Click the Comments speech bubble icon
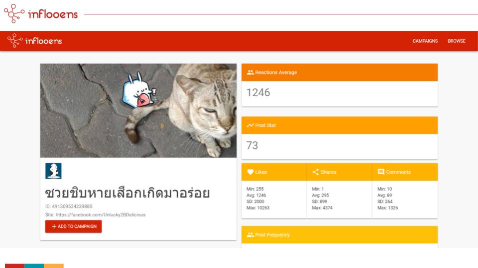478x268 pixels. 381,172
